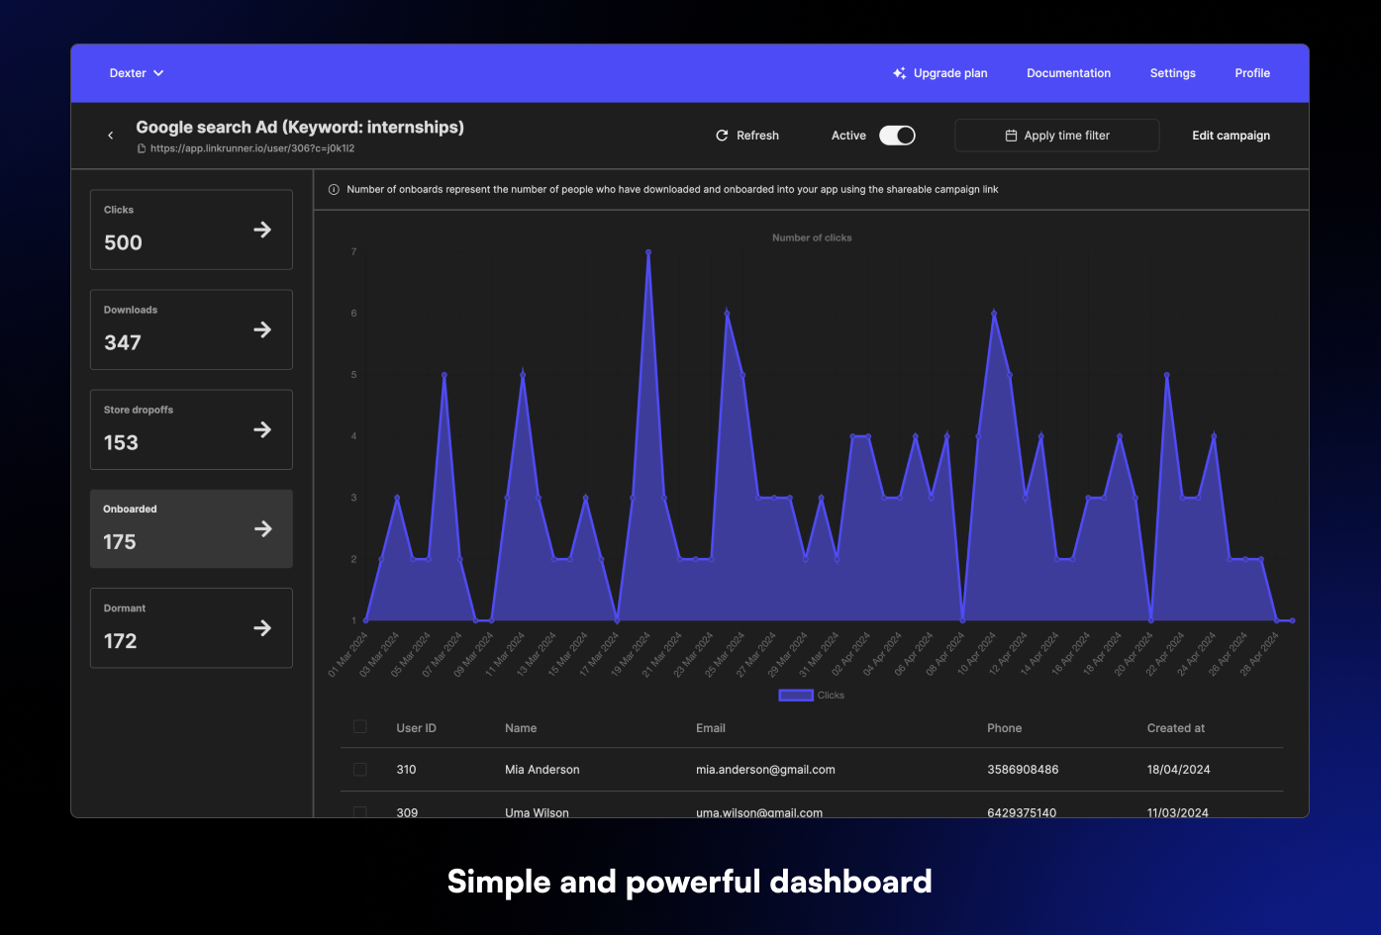The image size is (1381, 935).
Task: Open details for Downloads metric
Action: pos(262,329)
